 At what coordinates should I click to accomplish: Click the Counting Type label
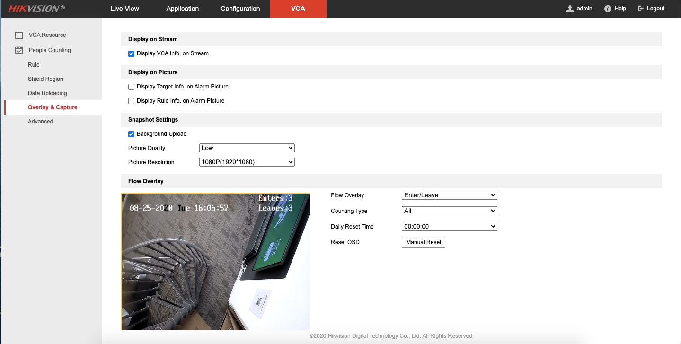pos(349,211)
